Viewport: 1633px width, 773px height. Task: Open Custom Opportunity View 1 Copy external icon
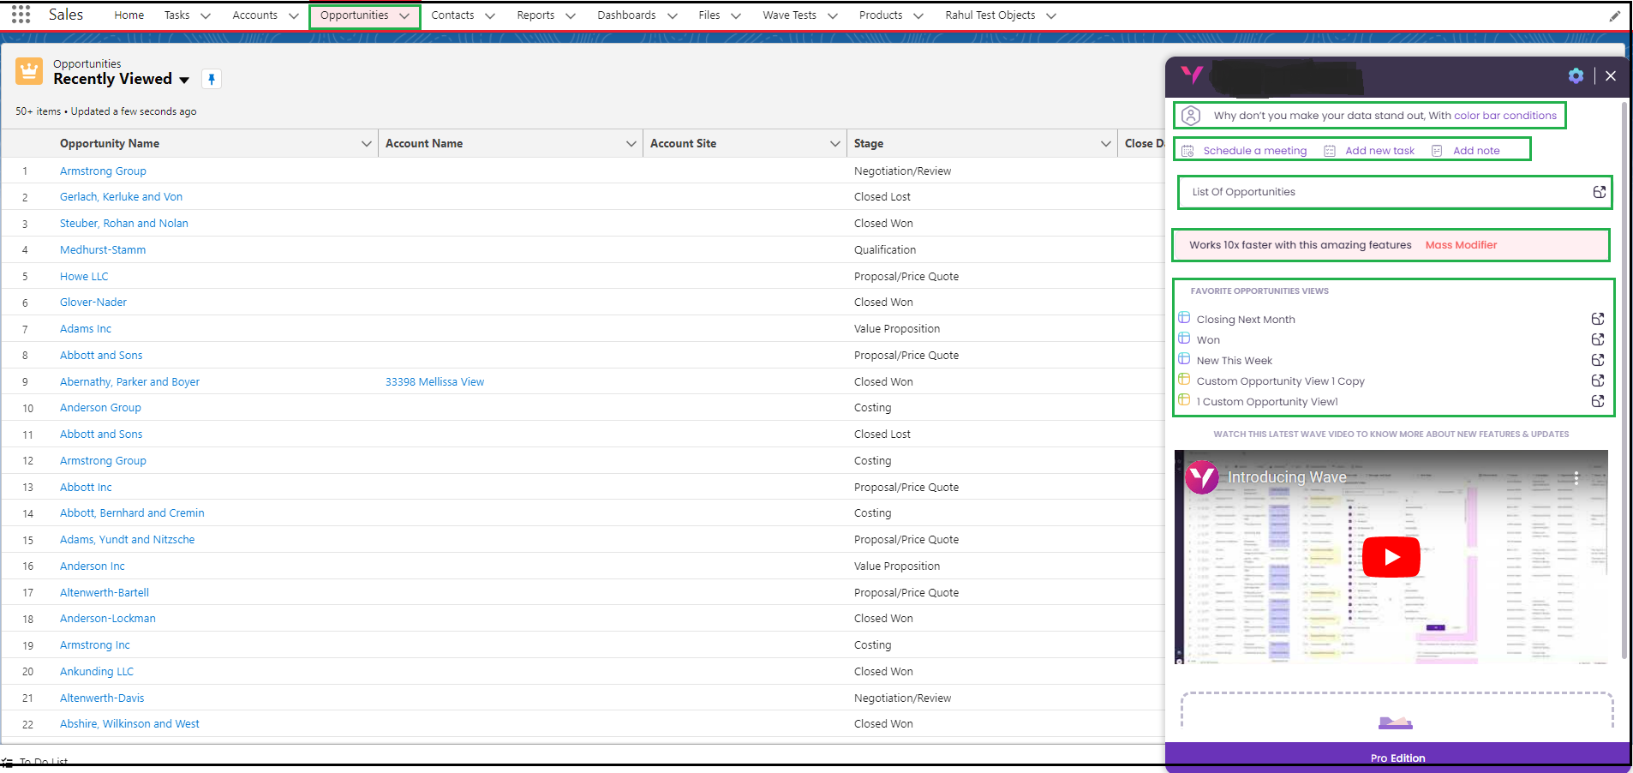1598,381
